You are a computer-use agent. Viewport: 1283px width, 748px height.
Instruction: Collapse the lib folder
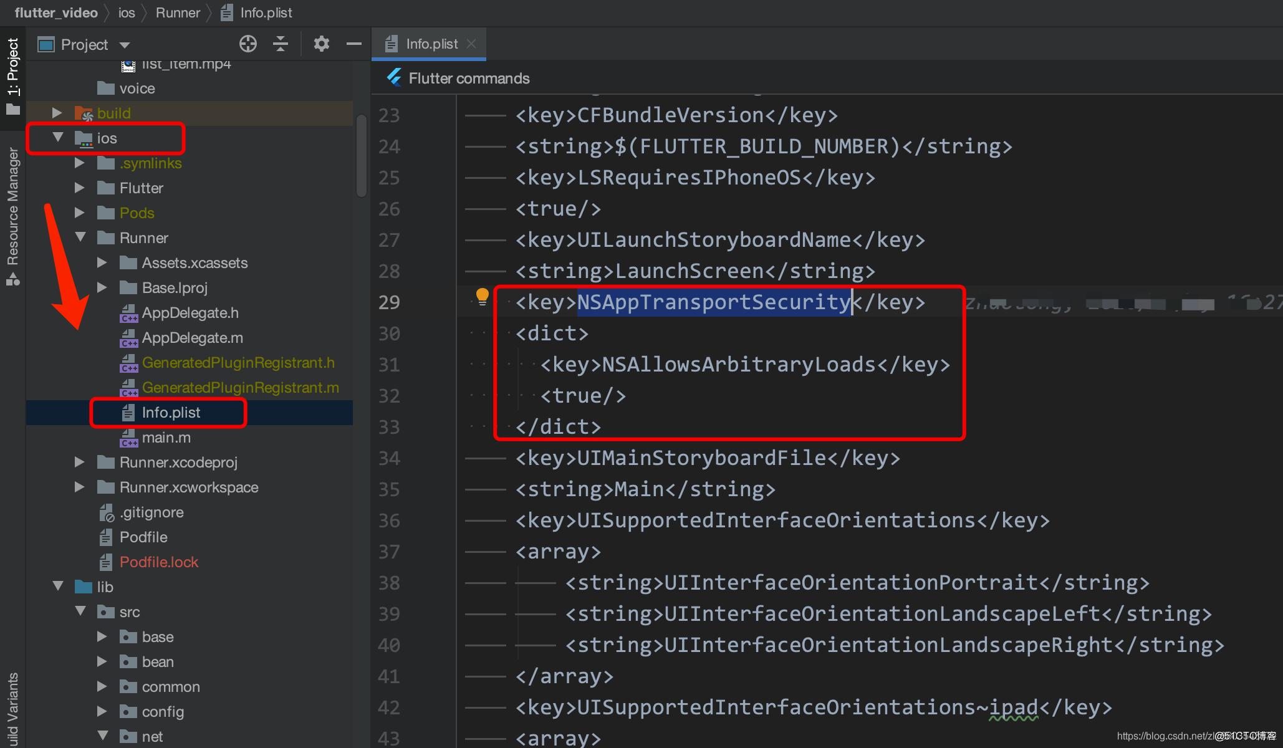(x=58, y=587)
